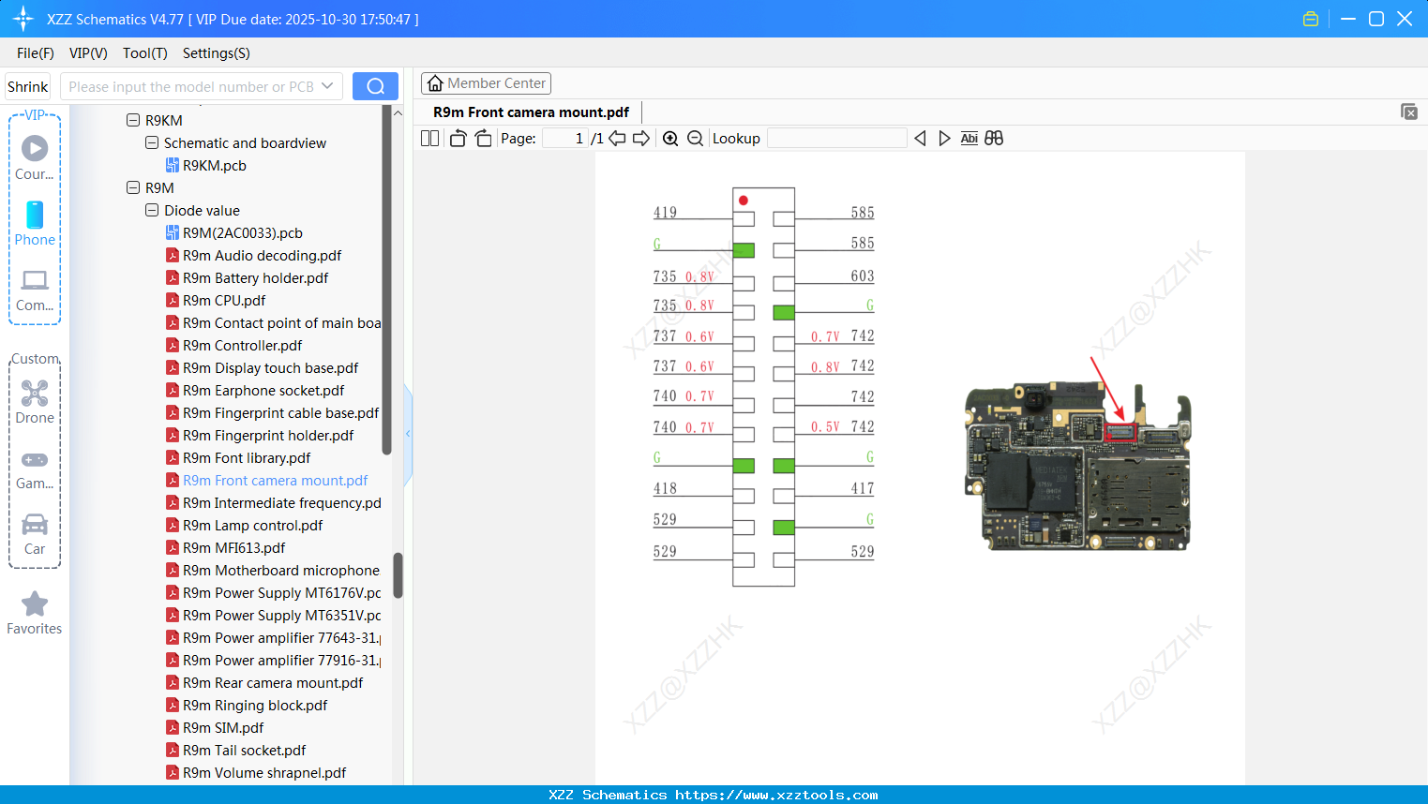The width and height of the screenshot is (1428, 804).
Task: Click the zoom out magnifier icon
Action: [x=695, y=139]
